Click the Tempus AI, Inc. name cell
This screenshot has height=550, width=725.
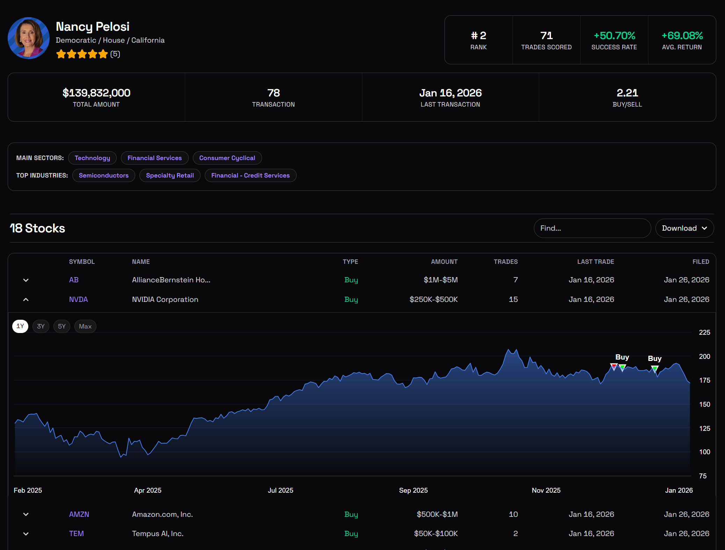pyautogui.click(x=158, y=534)
